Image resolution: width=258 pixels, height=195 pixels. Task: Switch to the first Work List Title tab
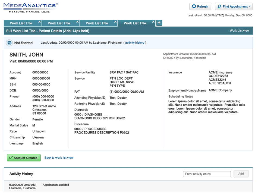pyautogui.click(x=21, y=23)
